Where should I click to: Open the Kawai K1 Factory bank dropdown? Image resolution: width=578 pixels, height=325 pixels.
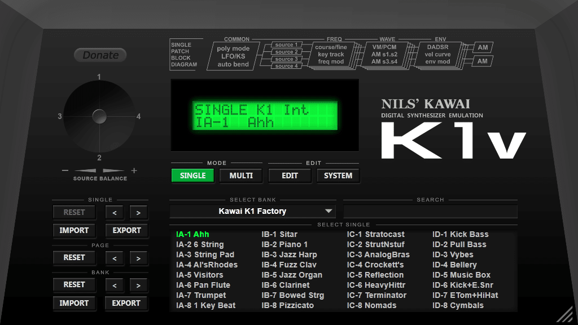[252, 211]
